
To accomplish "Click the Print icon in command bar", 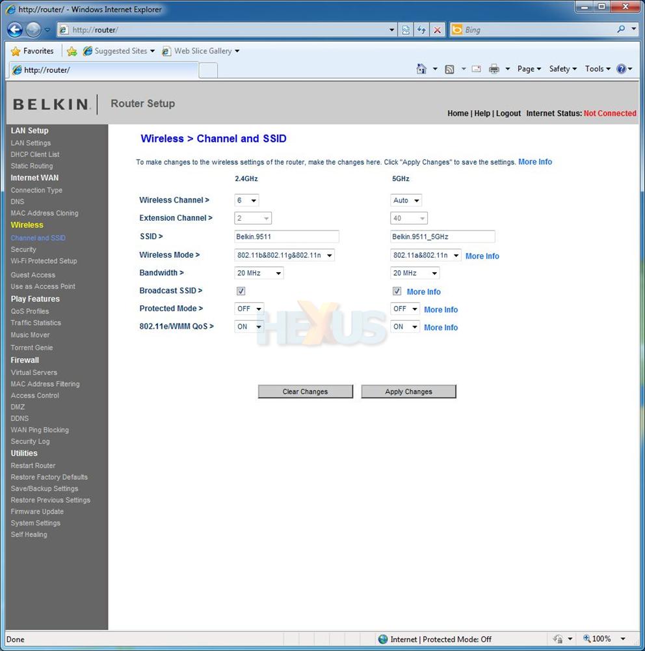I will click(494, 69).
